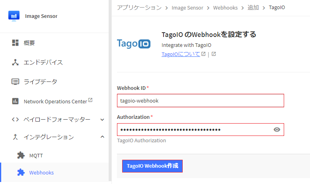Screen dimensions: 310x184
Task: Open the TagoIOについて link
Action: click(181, 54)
